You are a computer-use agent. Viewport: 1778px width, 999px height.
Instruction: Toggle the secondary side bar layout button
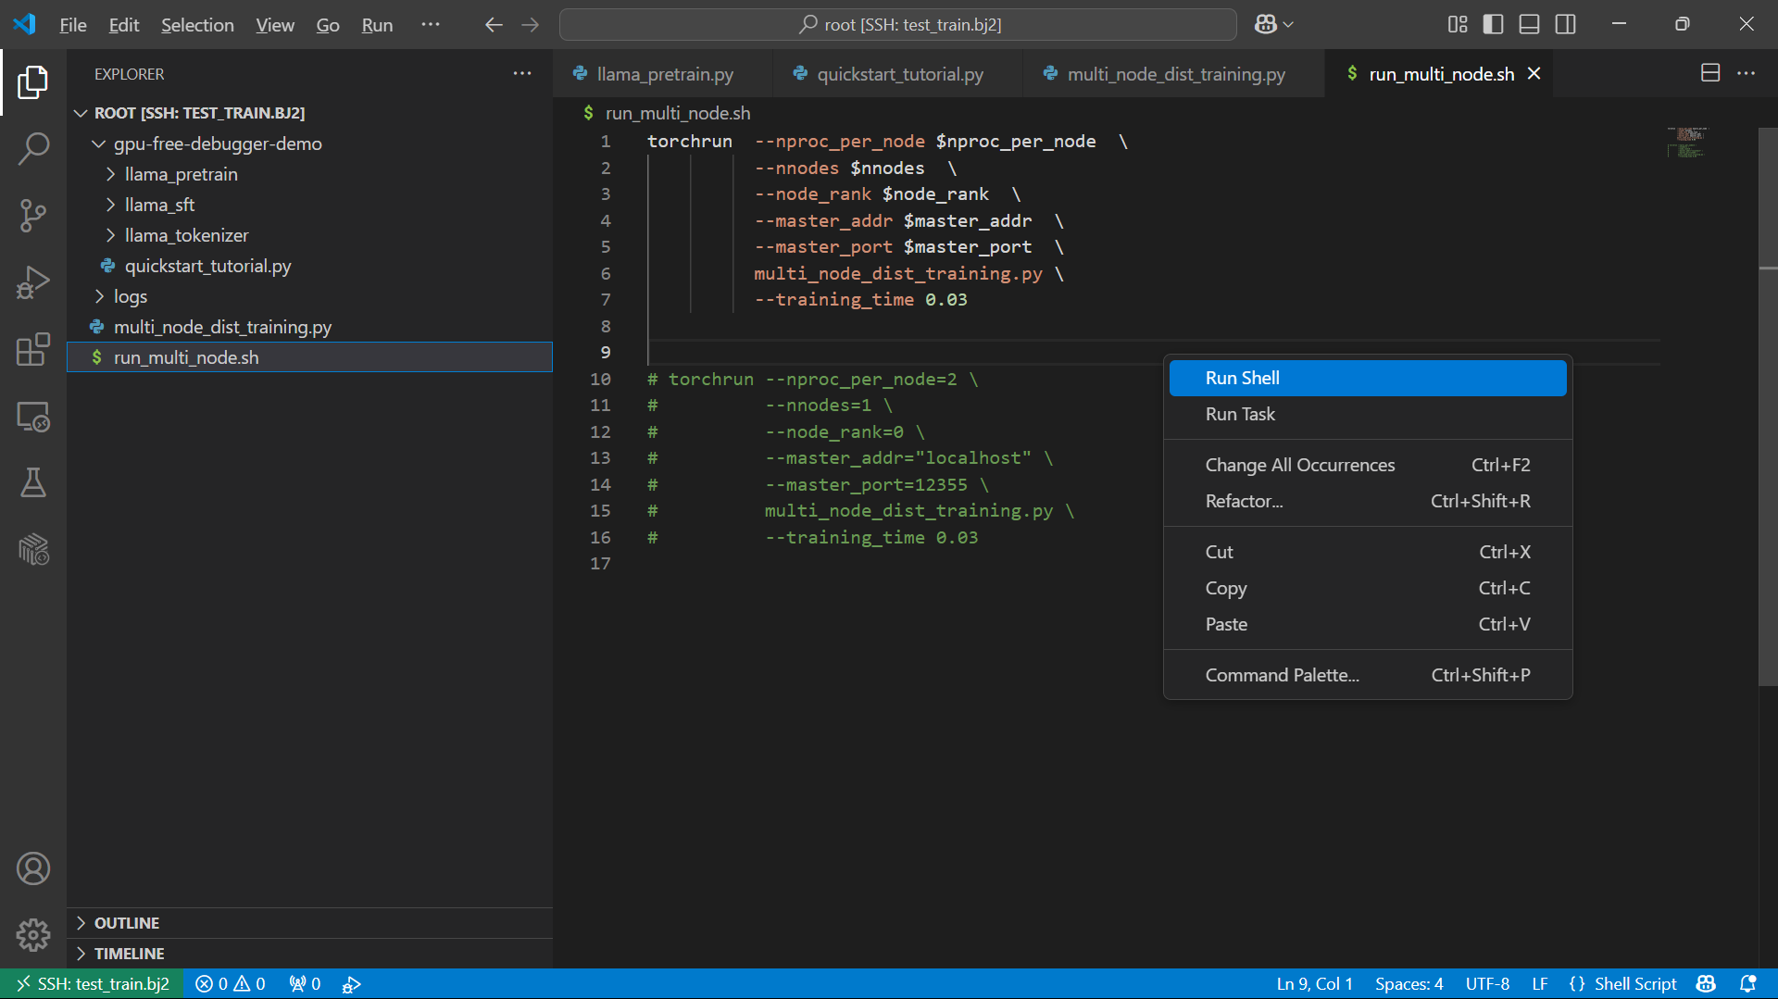[1565, 24]
